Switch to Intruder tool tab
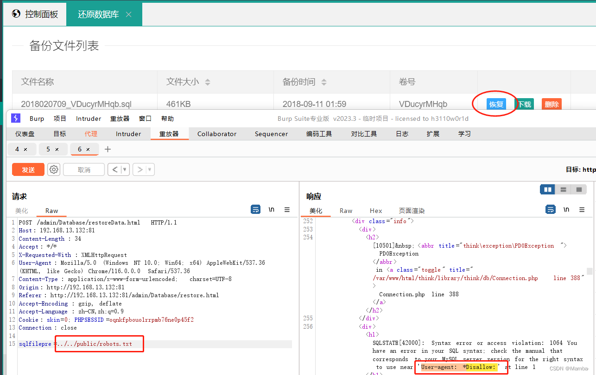Screen dimensions: 596x375 128,134
